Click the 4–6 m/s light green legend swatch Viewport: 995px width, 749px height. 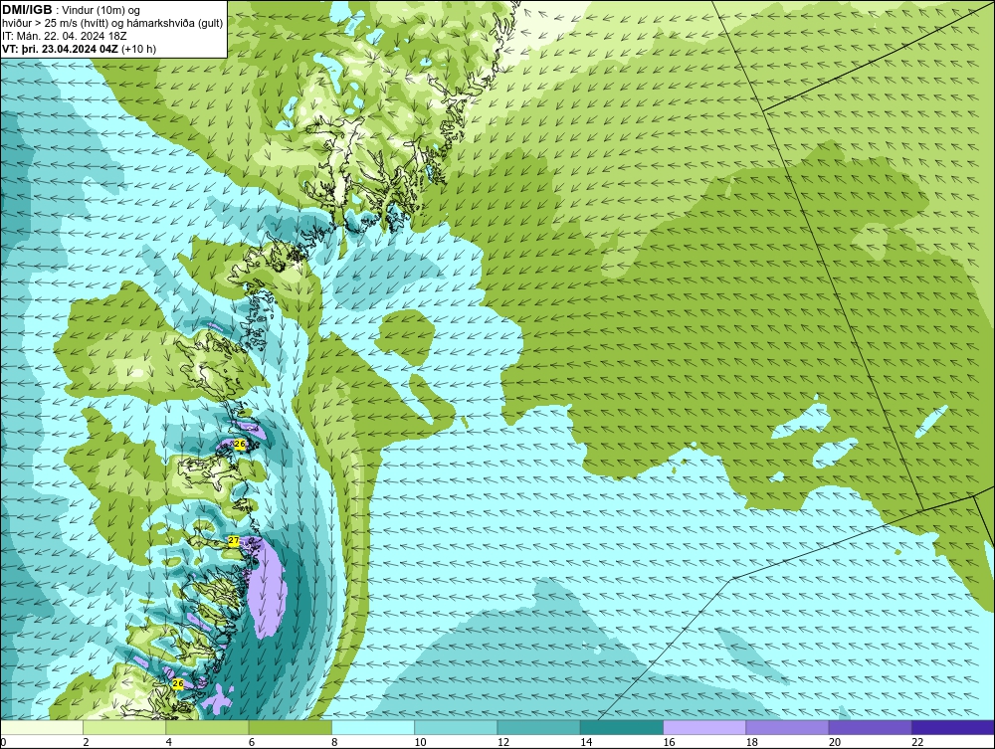(x=208, y=727)
